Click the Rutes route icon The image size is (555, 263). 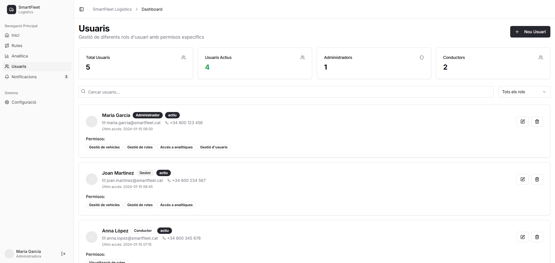[x=7, y=46]
